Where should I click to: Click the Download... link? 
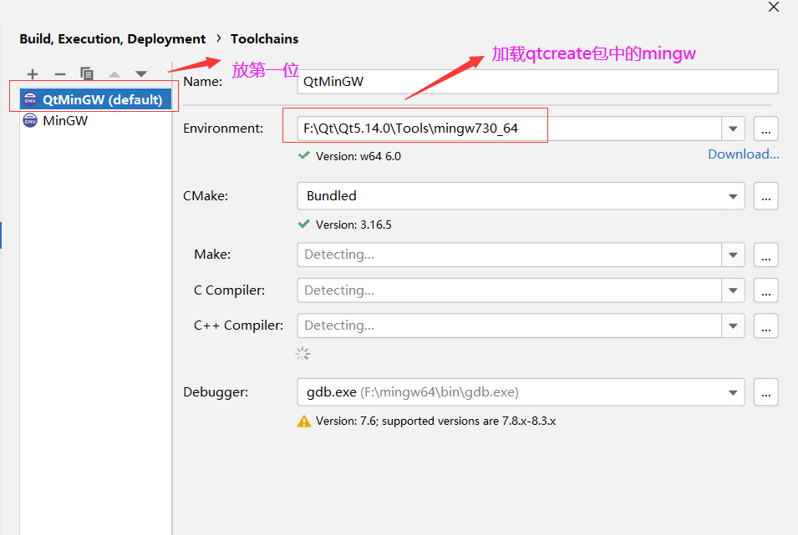click(742, 154)
